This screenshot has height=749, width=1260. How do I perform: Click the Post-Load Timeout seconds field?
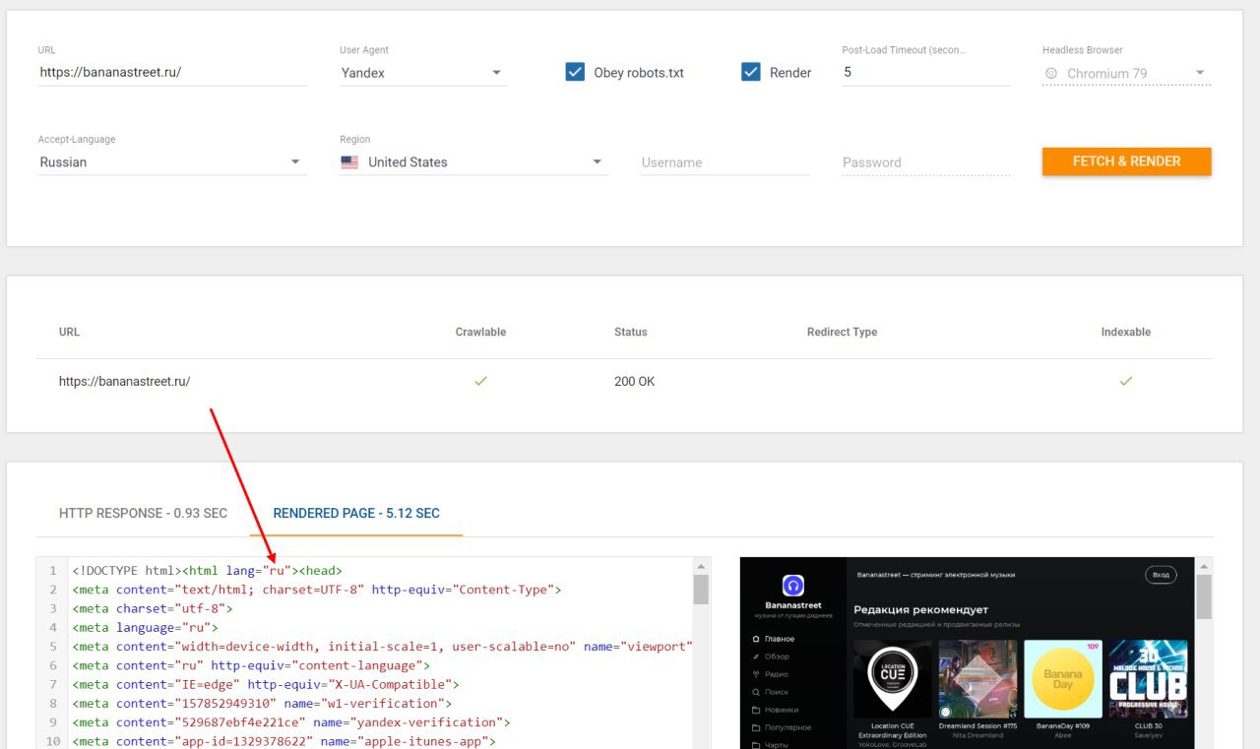[925, 73]
